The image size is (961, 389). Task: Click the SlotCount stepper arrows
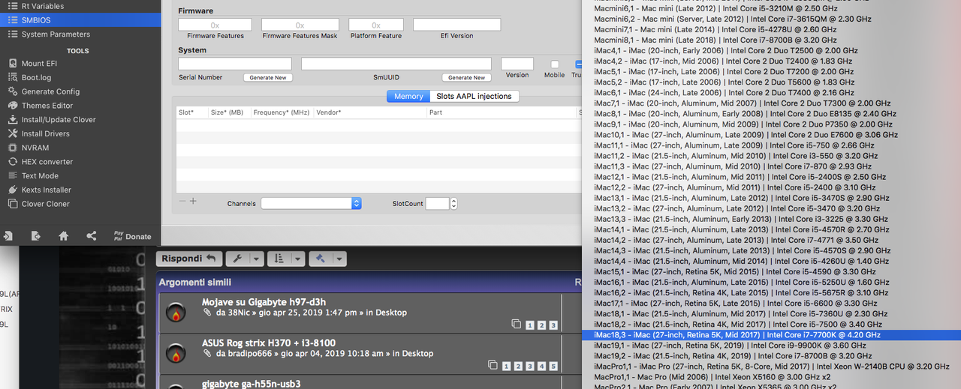(453, 204)
